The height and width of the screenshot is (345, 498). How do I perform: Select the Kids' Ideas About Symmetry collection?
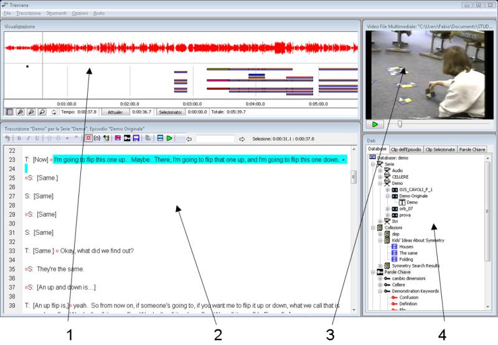click(x=418, y=240)
